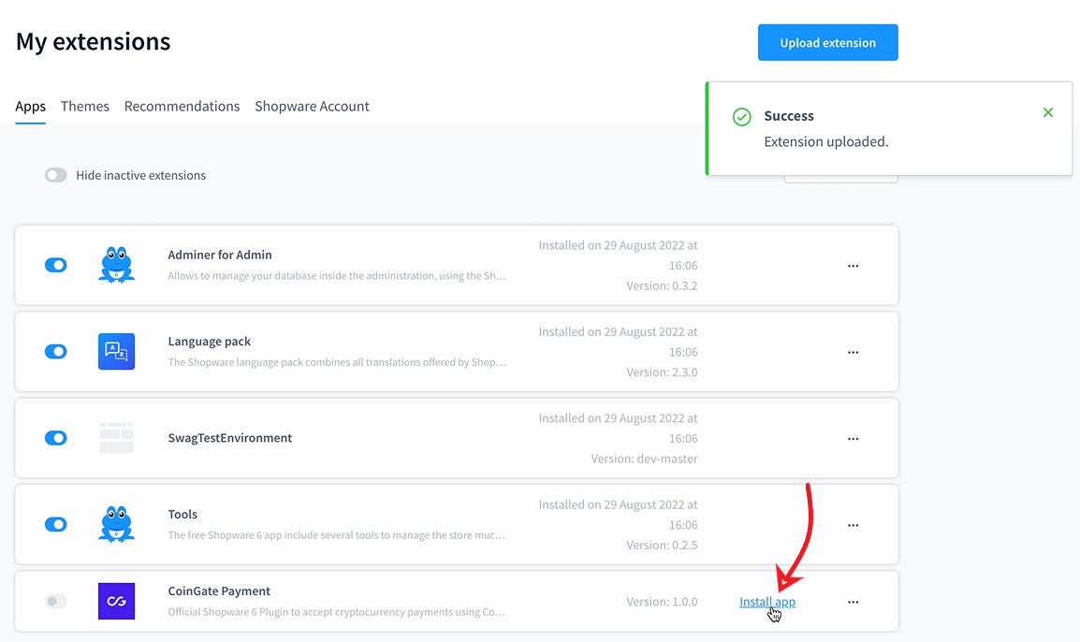Click the disabled CoinGate Payment toggle
The width and height of the screenshot is (1080, 642).
coord(56,602)
